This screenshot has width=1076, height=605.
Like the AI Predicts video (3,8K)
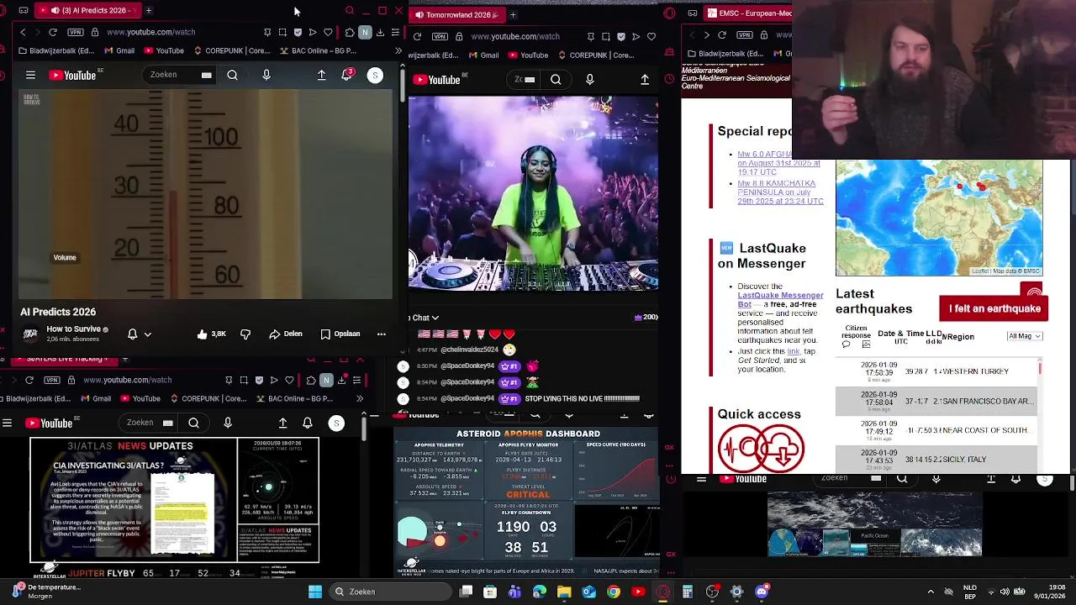(x=212, y=334)
